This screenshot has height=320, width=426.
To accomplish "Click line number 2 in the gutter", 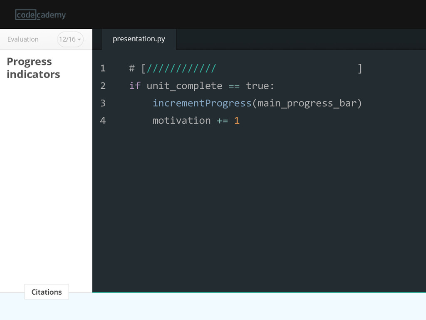I will tap(103, 86).
